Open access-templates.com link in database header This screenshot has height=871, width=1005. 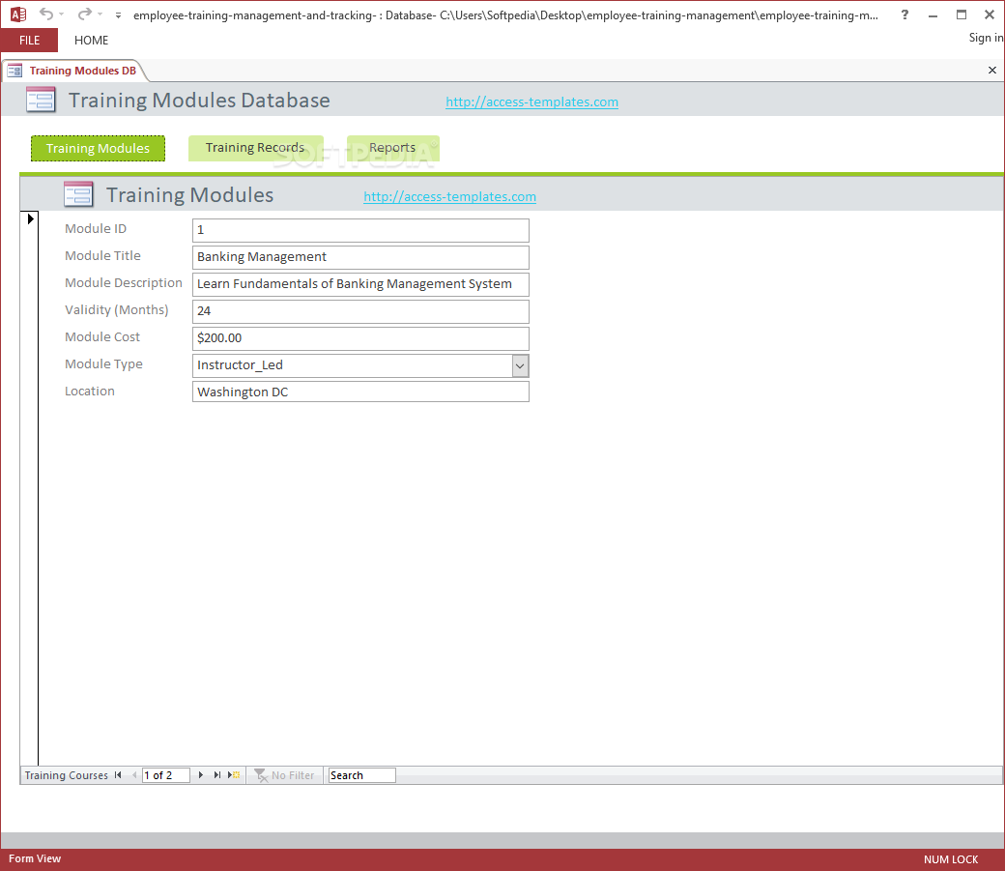[532, 102]
